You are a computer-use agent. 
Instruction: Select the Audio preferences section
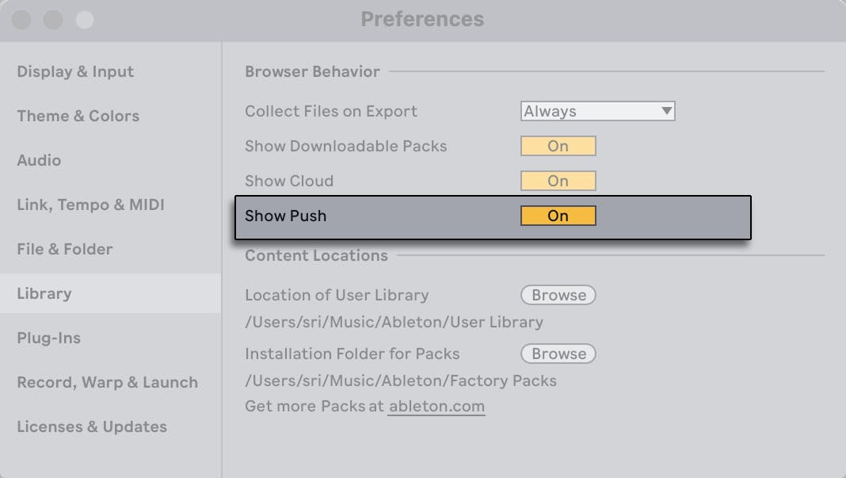pyautogui.click(x=39, y=160)
